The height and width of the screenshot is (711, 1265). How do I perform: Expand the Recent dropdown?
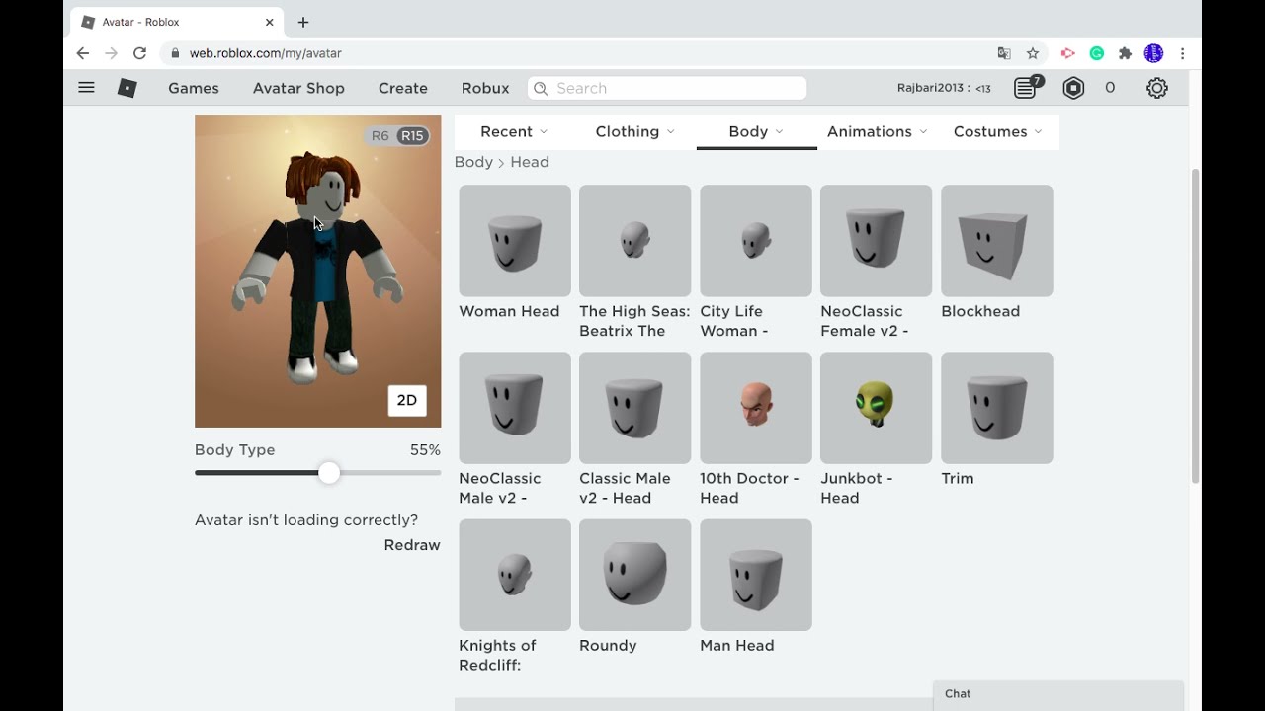(x=514, y=131)
